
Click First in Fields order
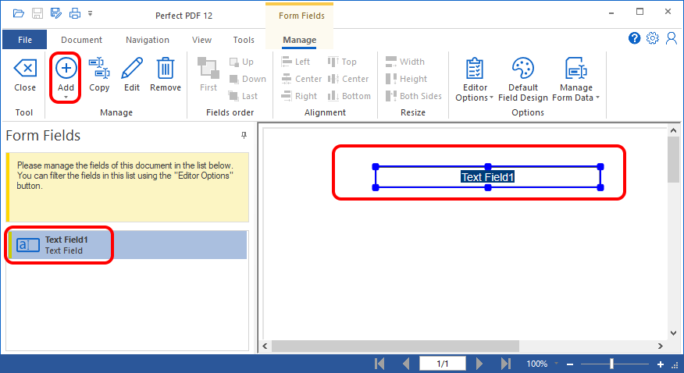[x=208, y=75]
